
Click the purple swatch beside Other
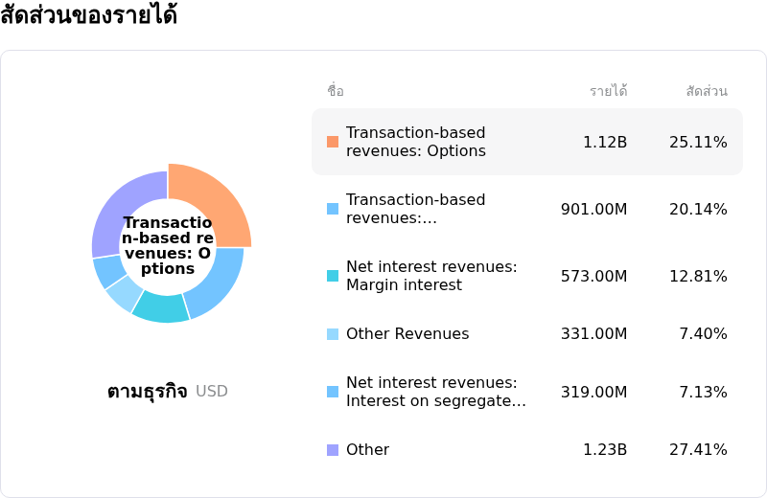point(333,449)
